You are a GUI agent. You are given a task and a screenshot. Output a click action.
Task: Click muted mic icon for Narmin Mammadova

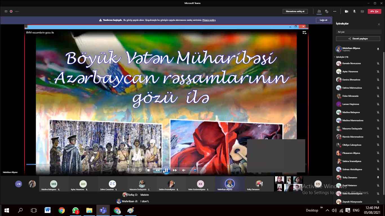[378, 137]
